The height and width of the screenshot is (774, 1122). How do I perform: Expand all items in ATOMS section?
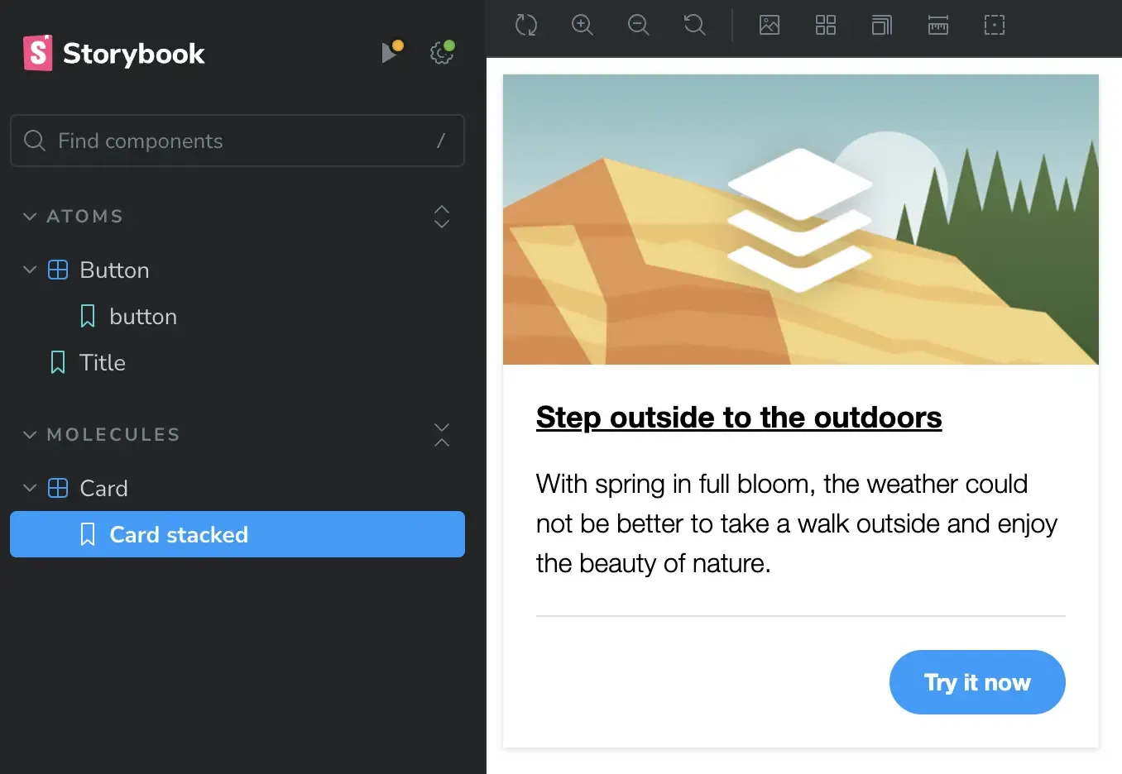442,217
